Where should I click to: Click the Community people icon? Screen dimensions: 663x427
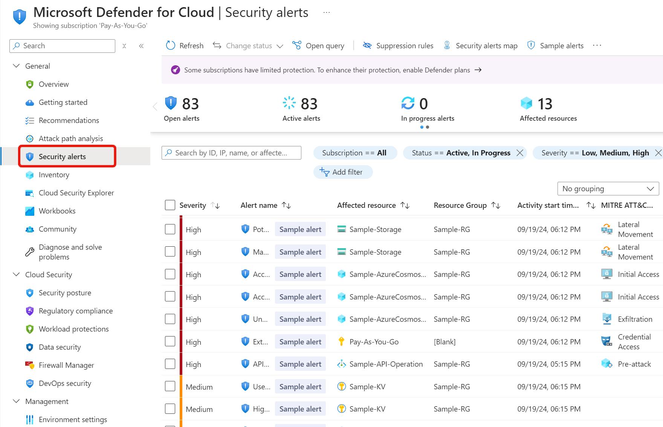(30, 229)
